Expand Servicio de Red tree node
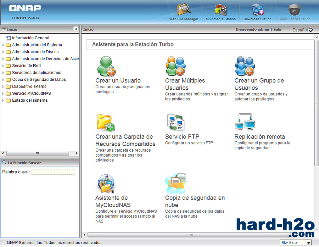This screenshot has height=247, width=319. click(x=3, y=66)
